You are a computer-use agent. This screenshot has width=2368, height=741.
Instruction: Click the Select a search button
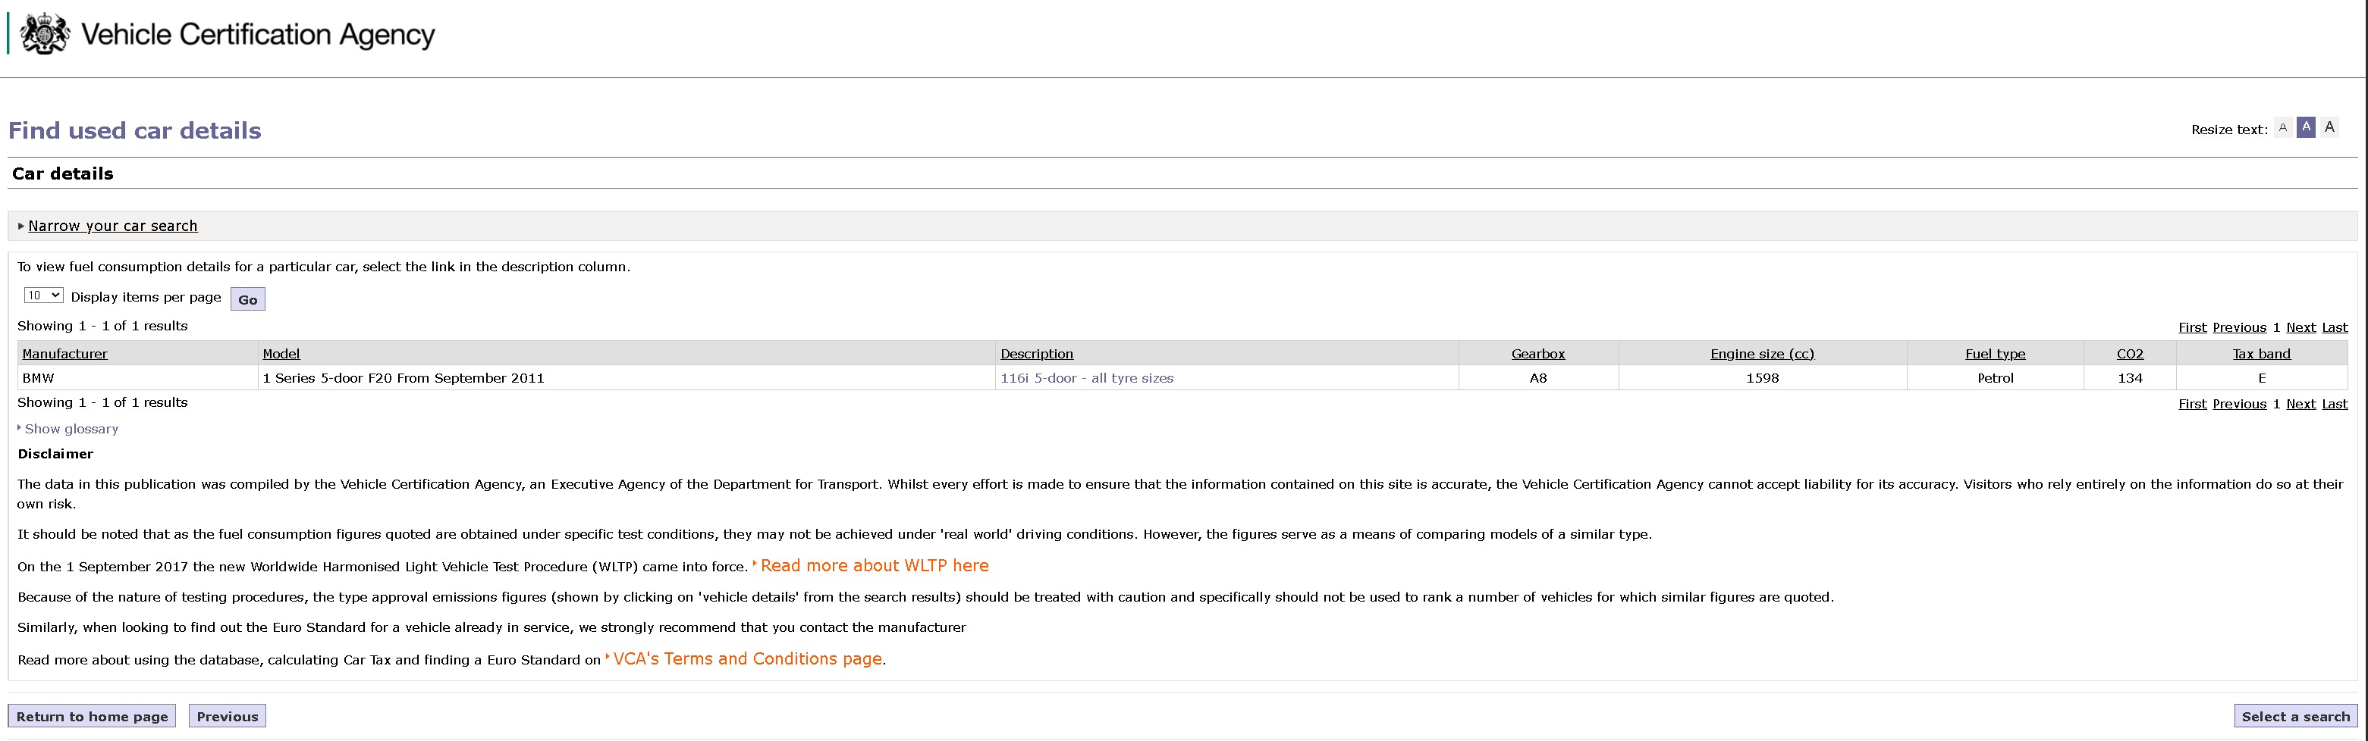(x=2294, y=716)
